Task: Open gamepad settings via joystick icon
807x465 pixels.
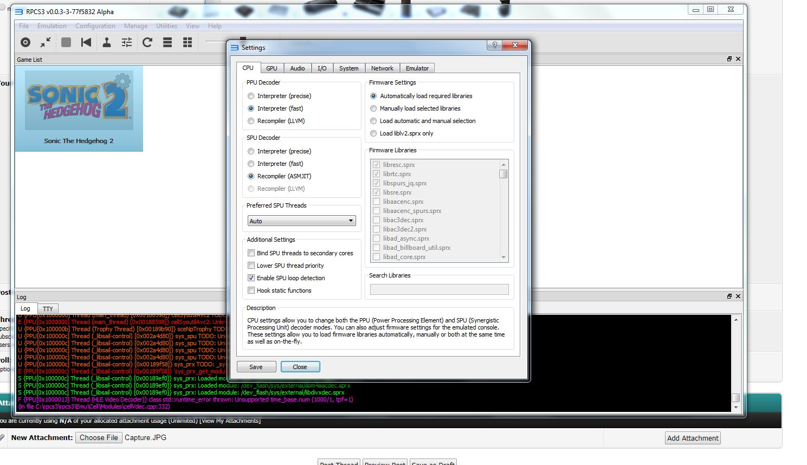Action: [107, 42]
